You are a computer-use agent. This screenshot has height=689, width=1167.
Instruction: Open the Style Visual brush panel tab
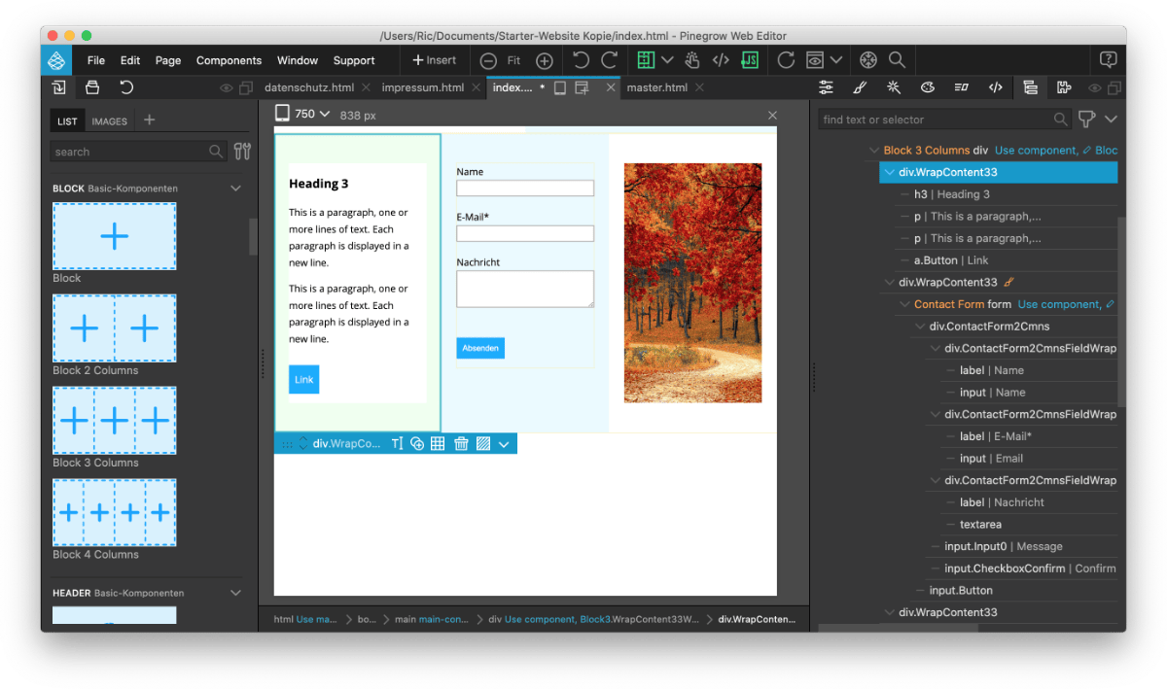point(860,87)
